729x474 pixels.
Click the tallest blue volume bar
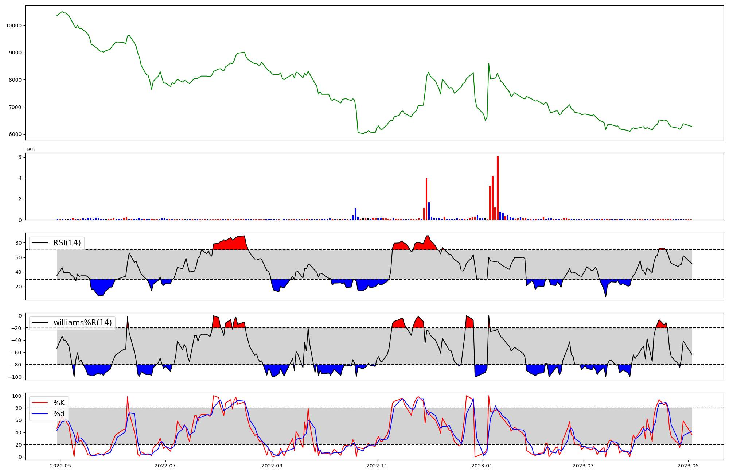click(429, 211)
